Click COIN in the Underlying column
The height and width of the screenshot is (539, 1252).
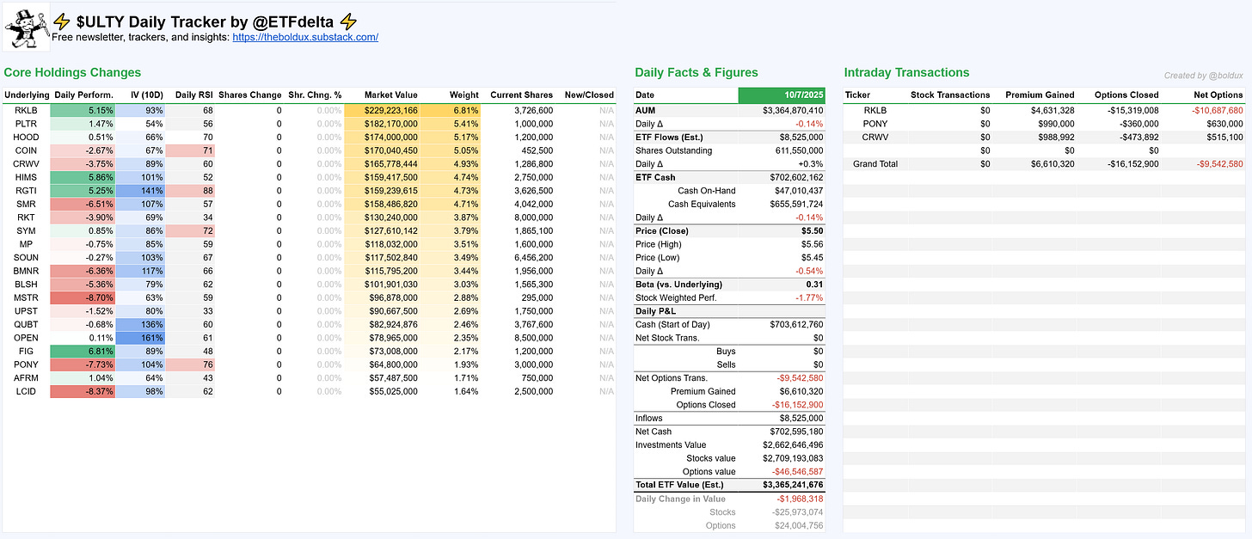[x=26, y=151]
